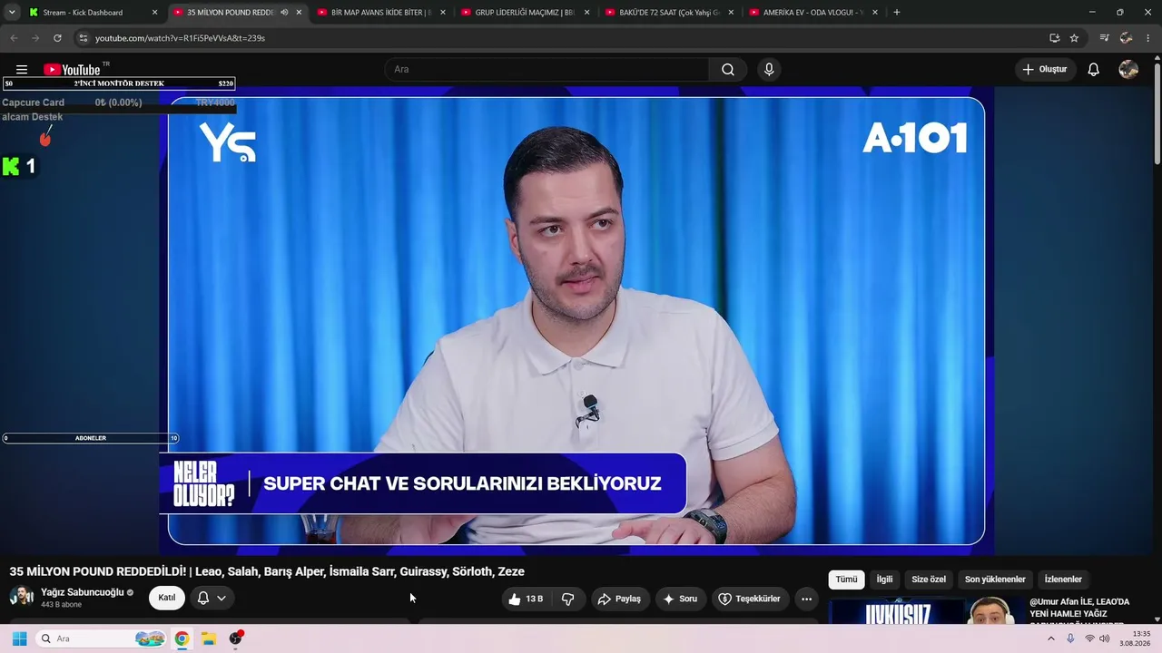Open the volume control in system tray
1162x653 pixels.
coord(1105,638)
